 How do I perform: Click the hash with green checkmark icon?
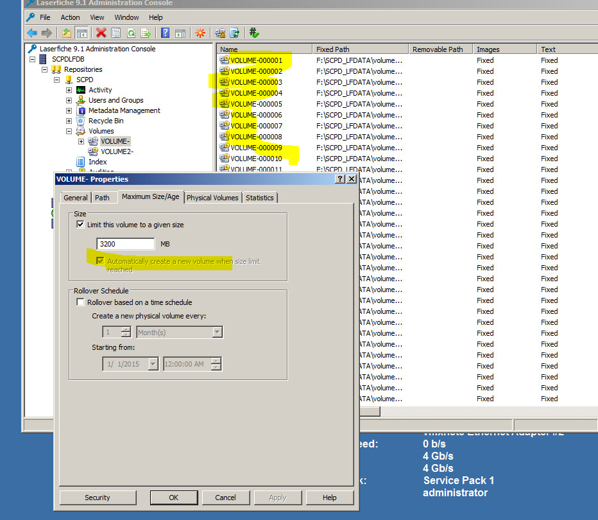[254, 33]
